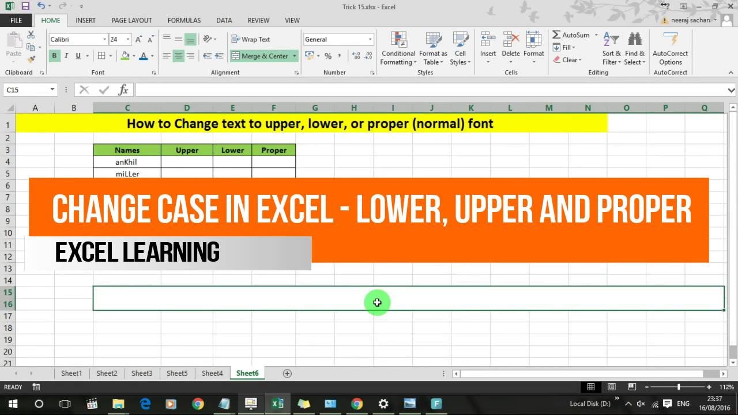738x415 pixels.
Task: Apply Comma Style number format
Action: 340,56
